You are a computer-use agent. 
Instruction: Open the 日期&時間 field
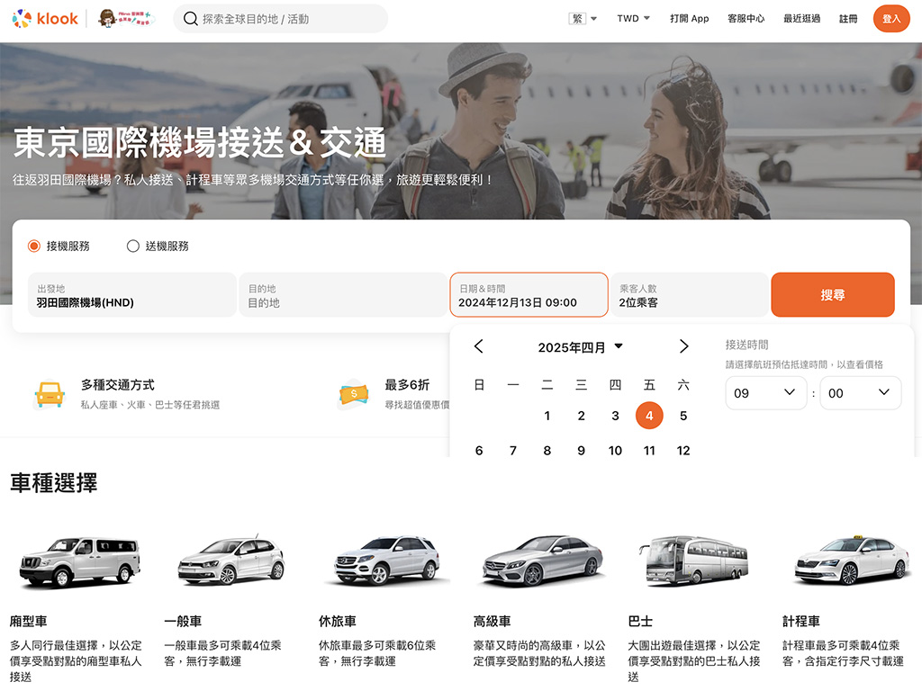(529, 295)
